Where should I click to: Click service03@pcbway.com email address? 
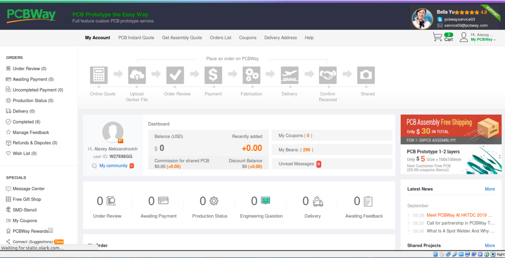466,25
